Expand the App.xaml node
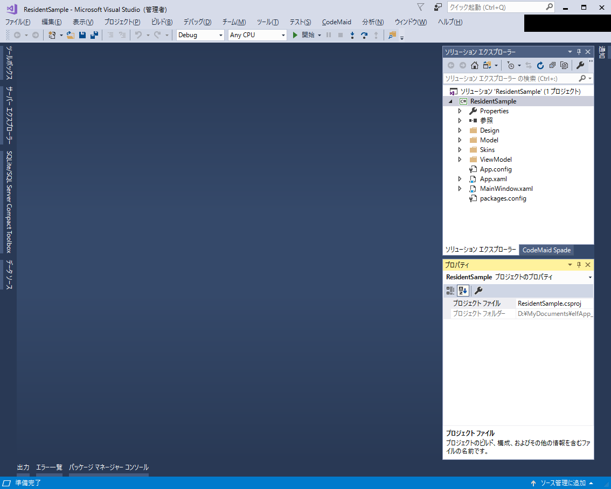 [x=460, y=179]
